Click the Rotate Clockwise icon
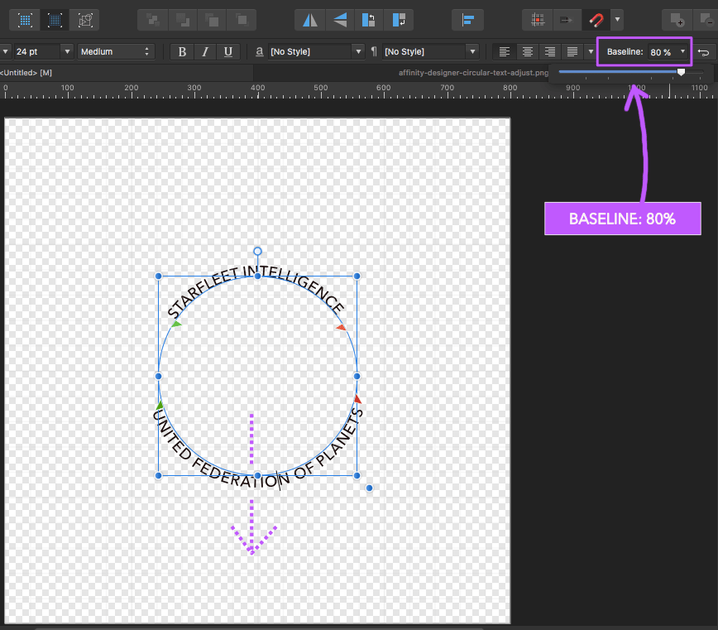This screenshot has width=718, height=630. (400, 19)
